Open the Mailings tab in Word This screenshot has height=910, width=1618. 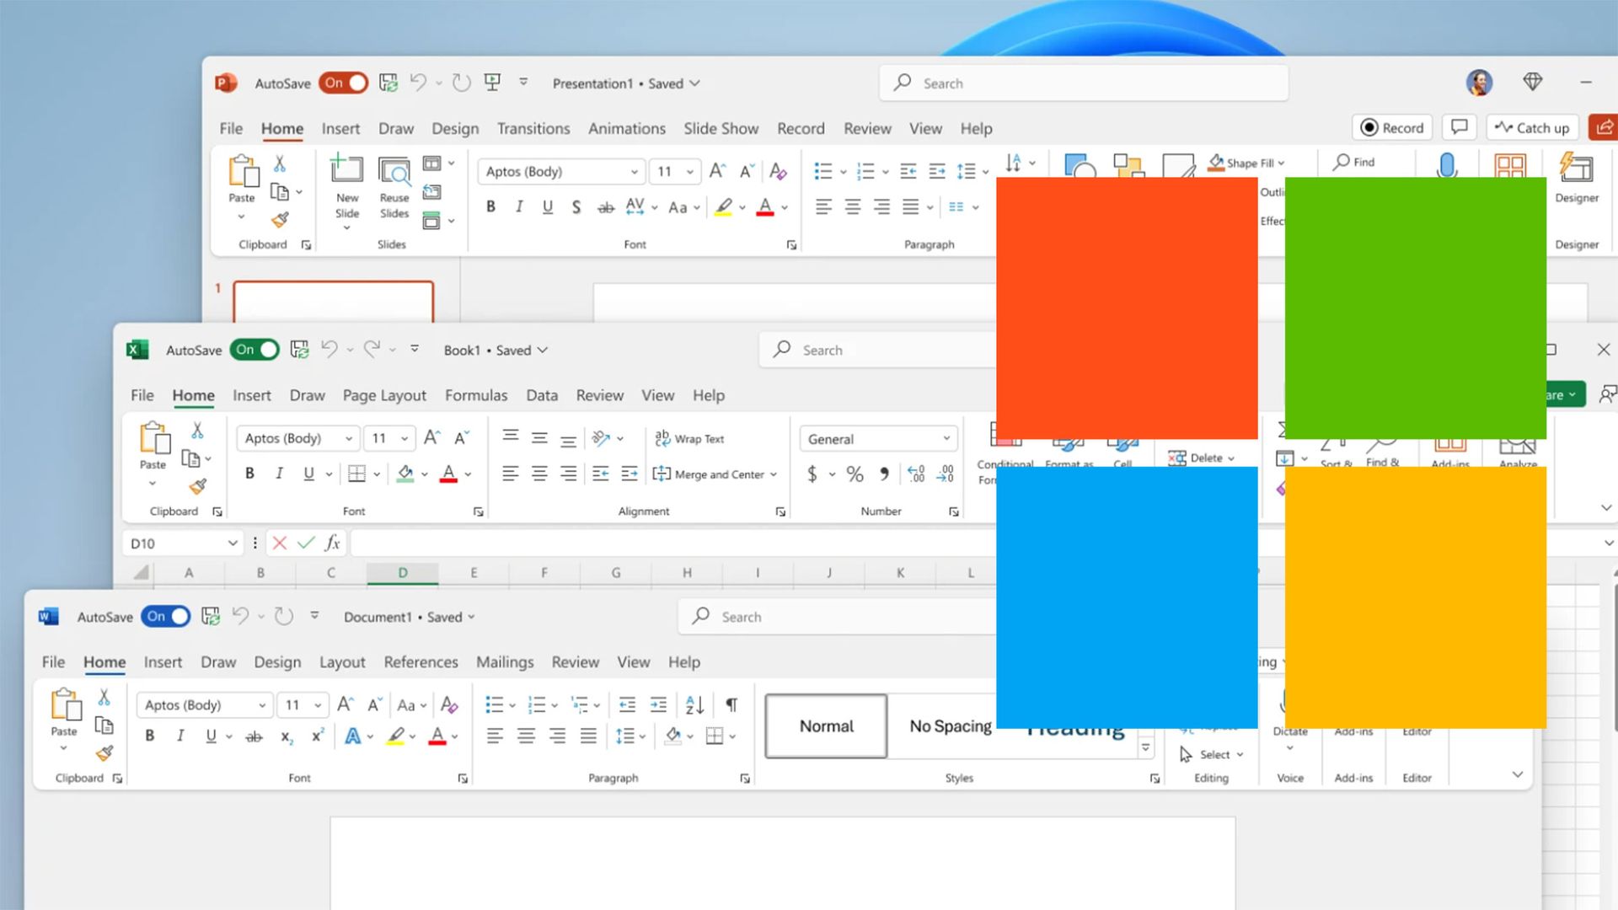tap(505, 661)
